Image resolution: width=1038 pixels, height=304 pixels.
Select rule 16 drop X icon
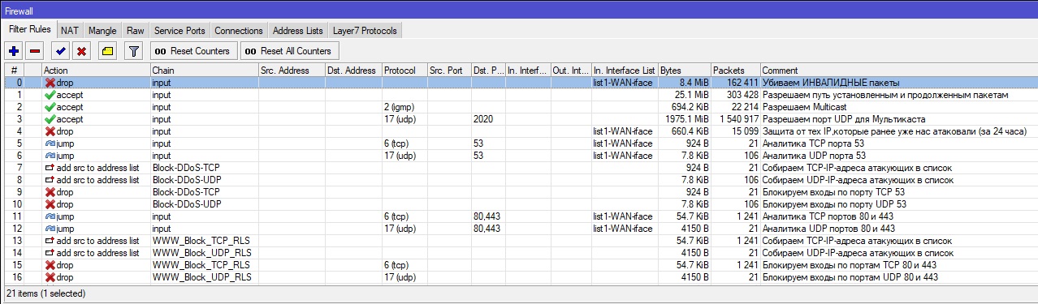coord(50,277)
